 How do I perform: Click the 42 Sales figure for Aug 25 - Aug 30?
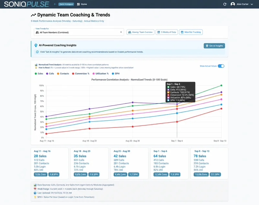(120, 156)
